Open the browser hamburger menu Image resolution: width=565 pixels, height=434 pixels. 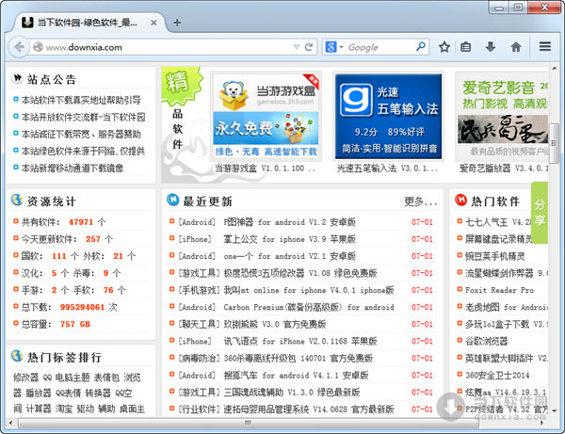[545, 46]
